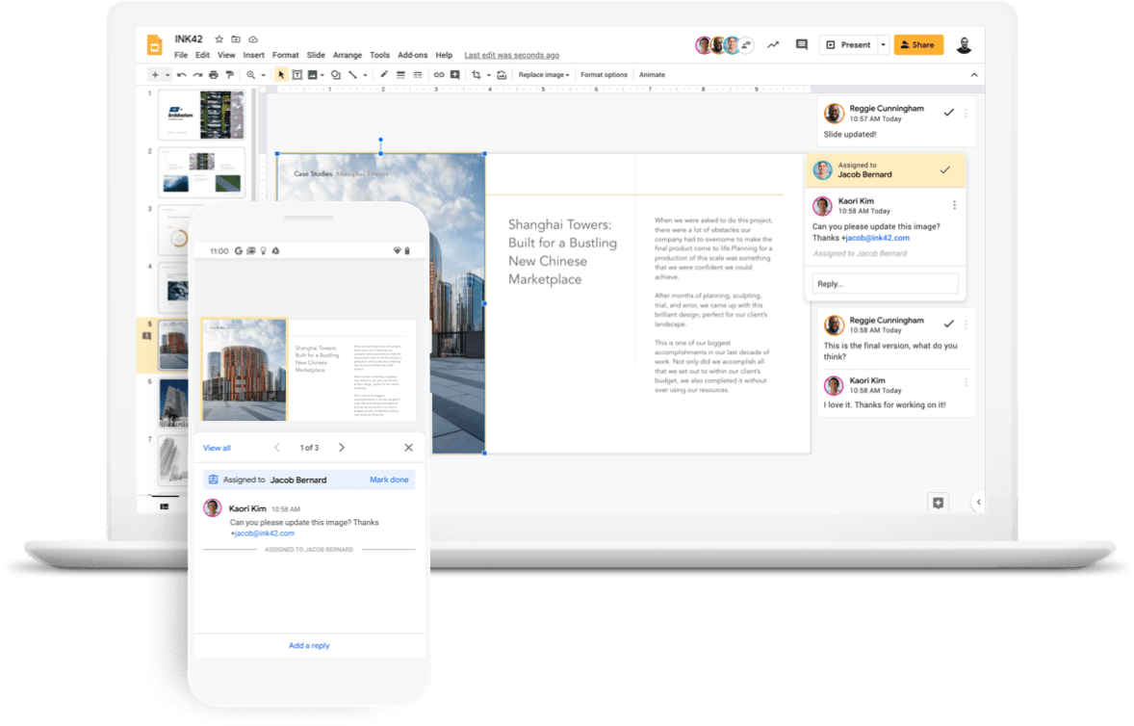Expand the line type dropdown arrow
Screen dimensions: 1134x726
click(365, 74)
